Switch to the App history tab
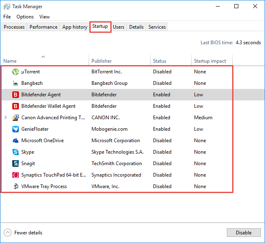Image resolution: width=265 pixels, height=243 pixels. pyautogui.click(x=75, y=27)
